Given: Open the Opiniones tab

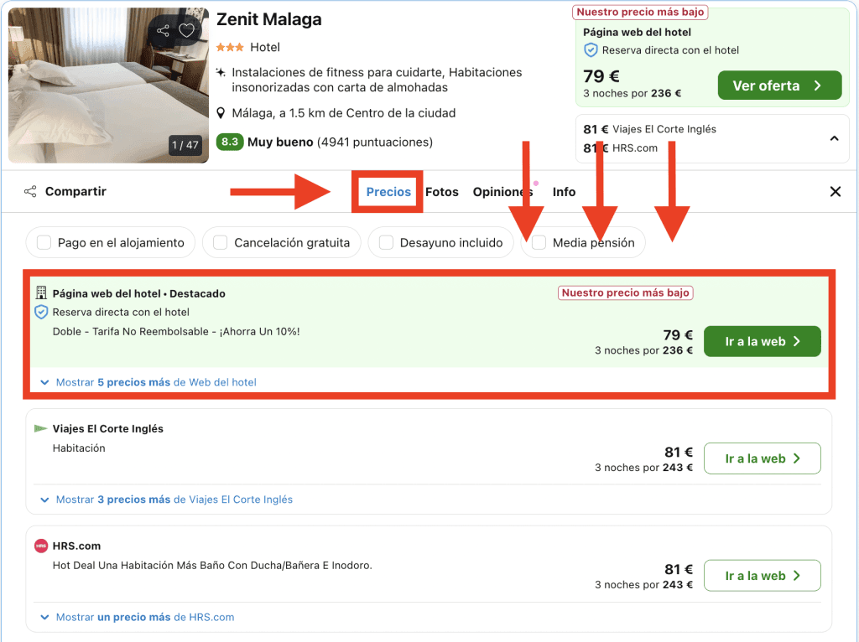Looking at the screenshot, I should click(x=502, y=192).
